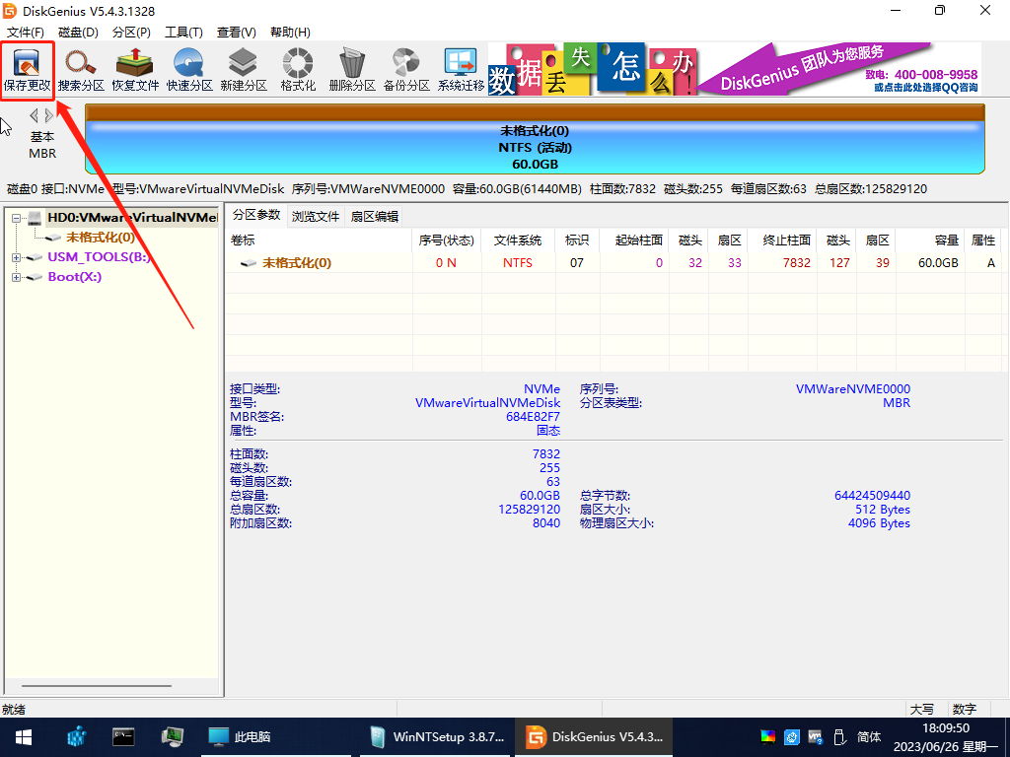The width and height of the screenshot is (1010, 757).
Task: Click MBR signature value 684E82F7
Action: pyautogui.click(x=533, y=417)
